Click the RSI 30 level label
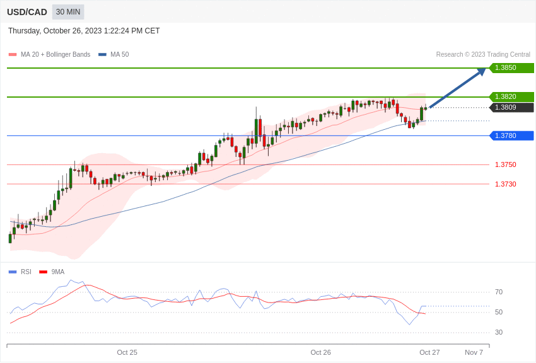536x363 pixels. point(499,332)
